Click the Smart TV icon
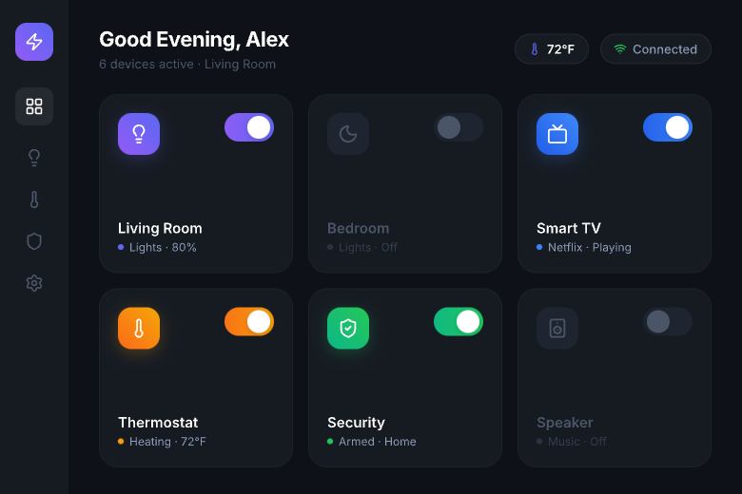This screenshot has width=742, height=494. pyautogui.click(x=557, y=134)
